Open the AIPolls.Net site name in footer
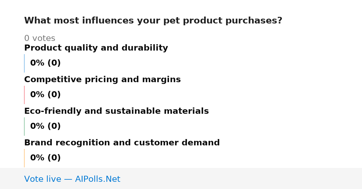This screenshot has width=362, height=189. tap(97, 179)
